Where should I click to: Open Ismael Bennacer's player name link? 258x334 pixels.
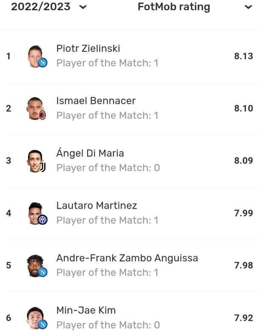point(96,101)
